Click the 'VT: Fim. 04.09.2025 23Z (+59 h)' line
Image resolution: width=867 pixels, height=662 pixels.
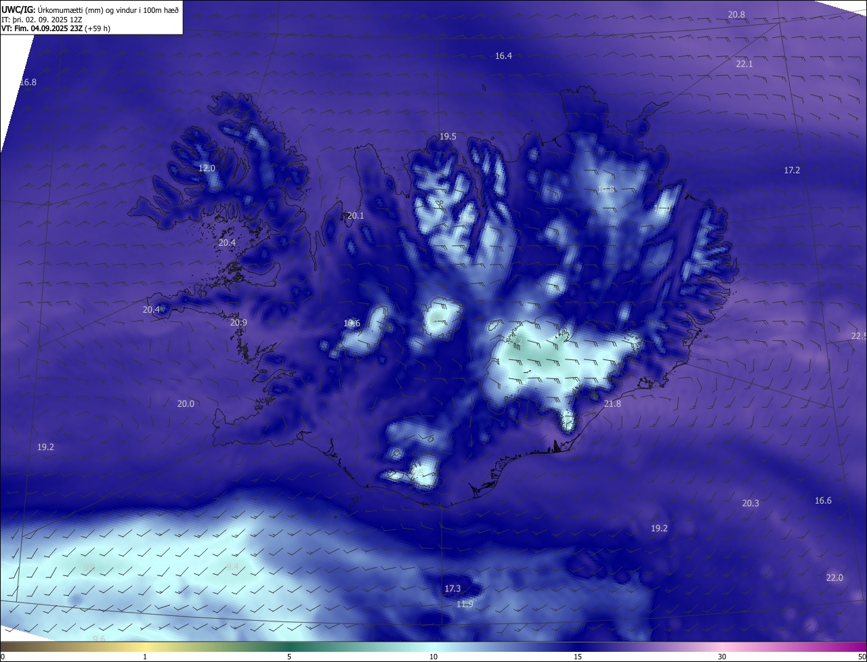pyautogui.click(x=56, y=28)
